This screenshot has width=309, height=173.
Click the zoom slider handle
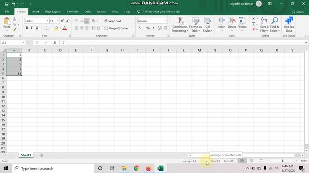pos(282,161)
